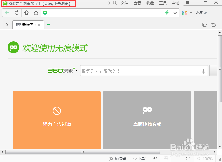Click the incognito mask status icon

pyautogui.click(x=154, y=159)
